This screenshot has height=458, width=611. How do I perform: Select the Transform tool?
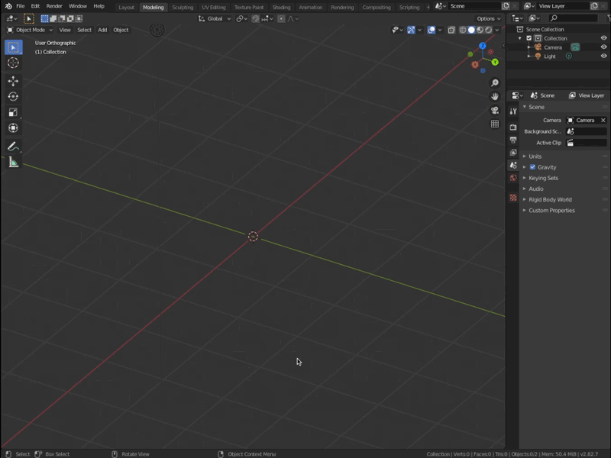(13, 127)
